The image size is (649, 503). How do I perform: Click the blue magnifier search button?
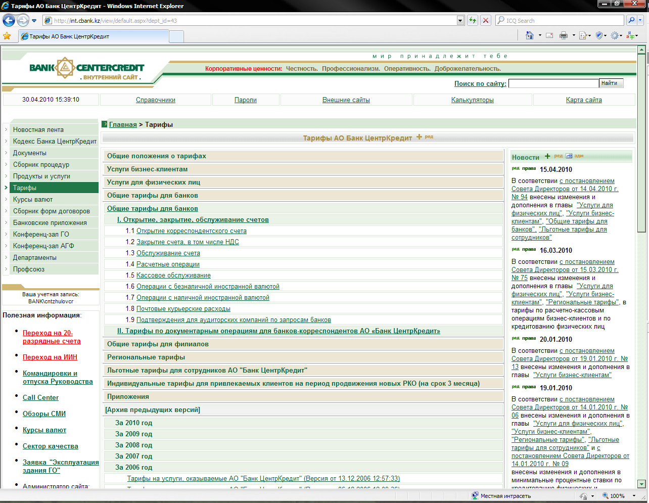tap(631, 20)
